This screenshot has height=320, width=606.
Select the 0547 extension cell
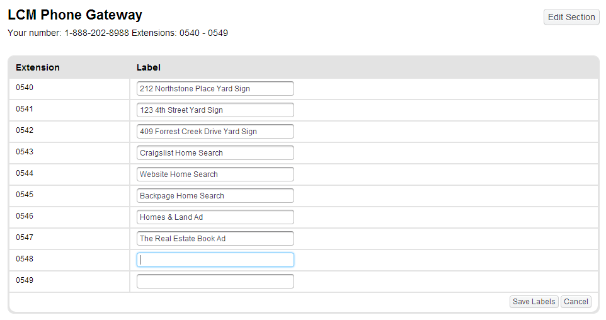click(x=25, y=237)
